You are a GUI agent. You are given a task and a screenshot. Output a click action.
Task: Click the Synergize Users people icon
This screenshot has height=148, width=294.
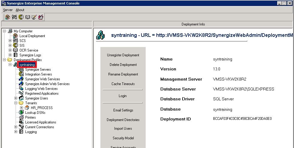[21, 98]
